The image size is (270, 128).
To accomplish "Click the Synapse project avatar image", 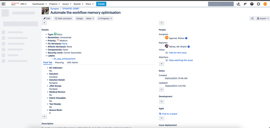I will pyautogui.click(x=45, y=11).
